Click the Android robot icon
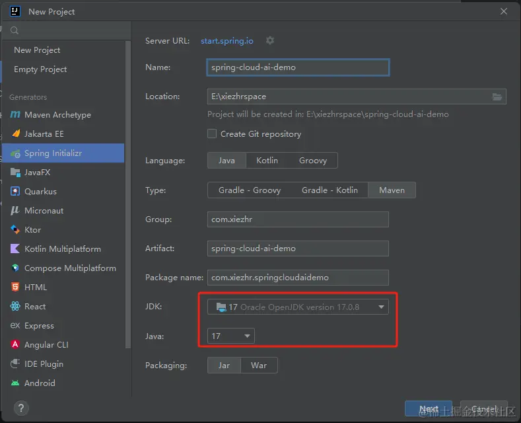The height and width of the screenshot is (423, 521). (15, 383)
